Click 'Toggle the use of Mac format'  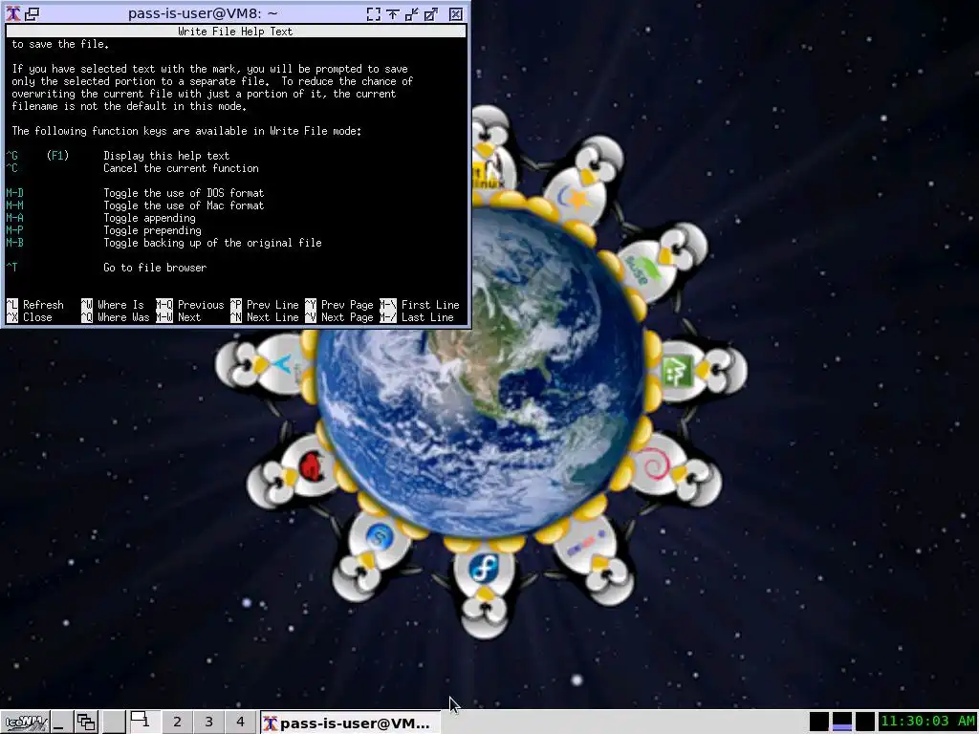tap(184, 205)
